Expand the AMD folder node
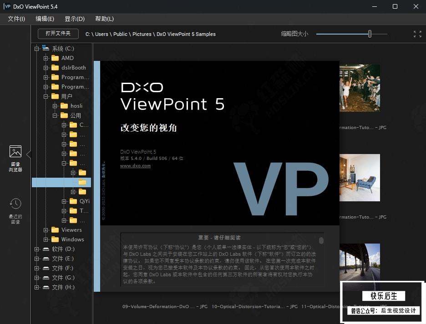426x324 pixels. (46, 58)
